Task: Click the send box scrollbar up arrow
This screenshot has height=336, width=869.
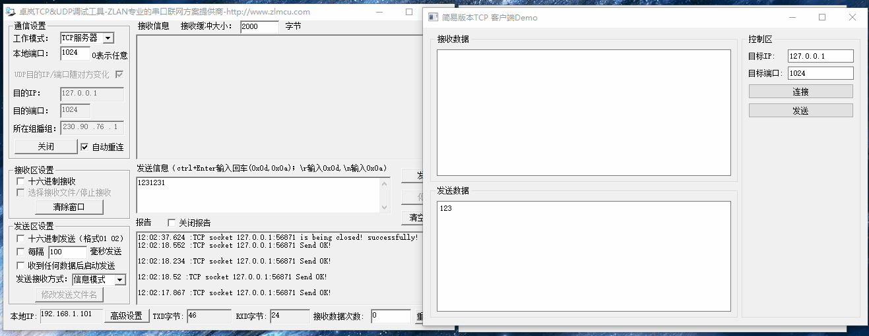Action: click(x=385, y=183)
